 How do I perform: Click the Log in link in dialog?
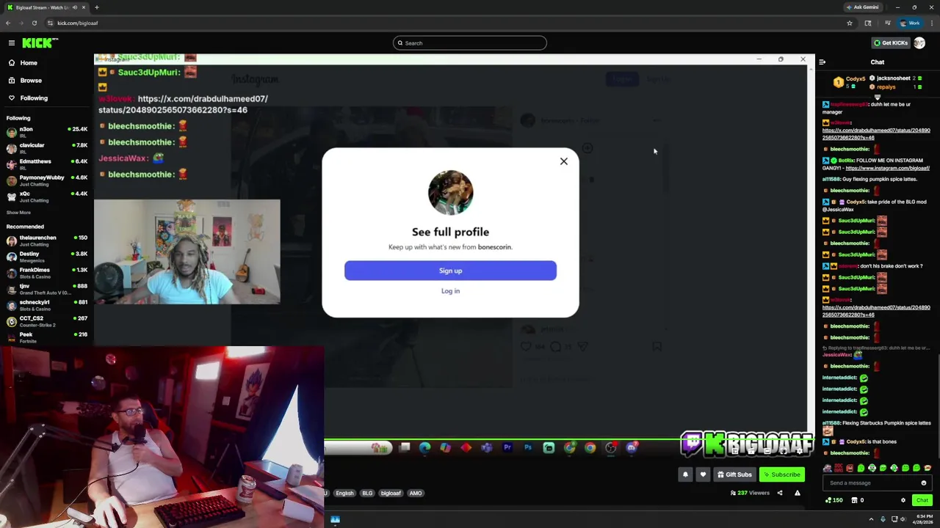click(450, 291)
